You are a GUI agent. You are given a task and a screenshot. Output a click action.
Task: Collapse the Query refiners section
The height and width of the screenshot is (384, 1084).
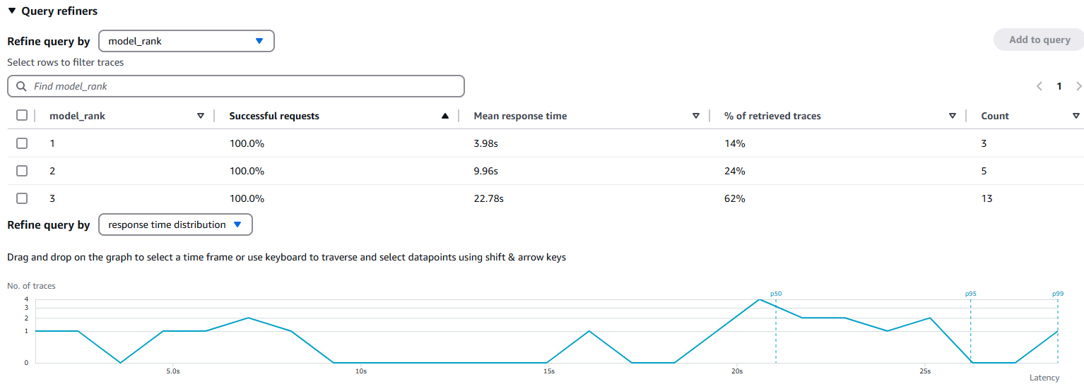pos(12,11)
